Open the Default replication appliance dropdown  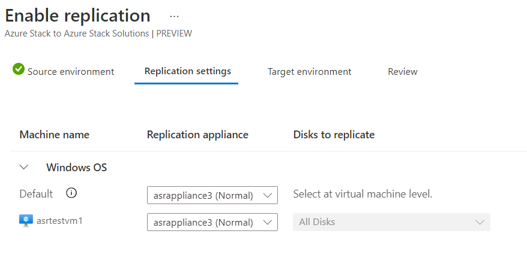click(x=212, y=195)
